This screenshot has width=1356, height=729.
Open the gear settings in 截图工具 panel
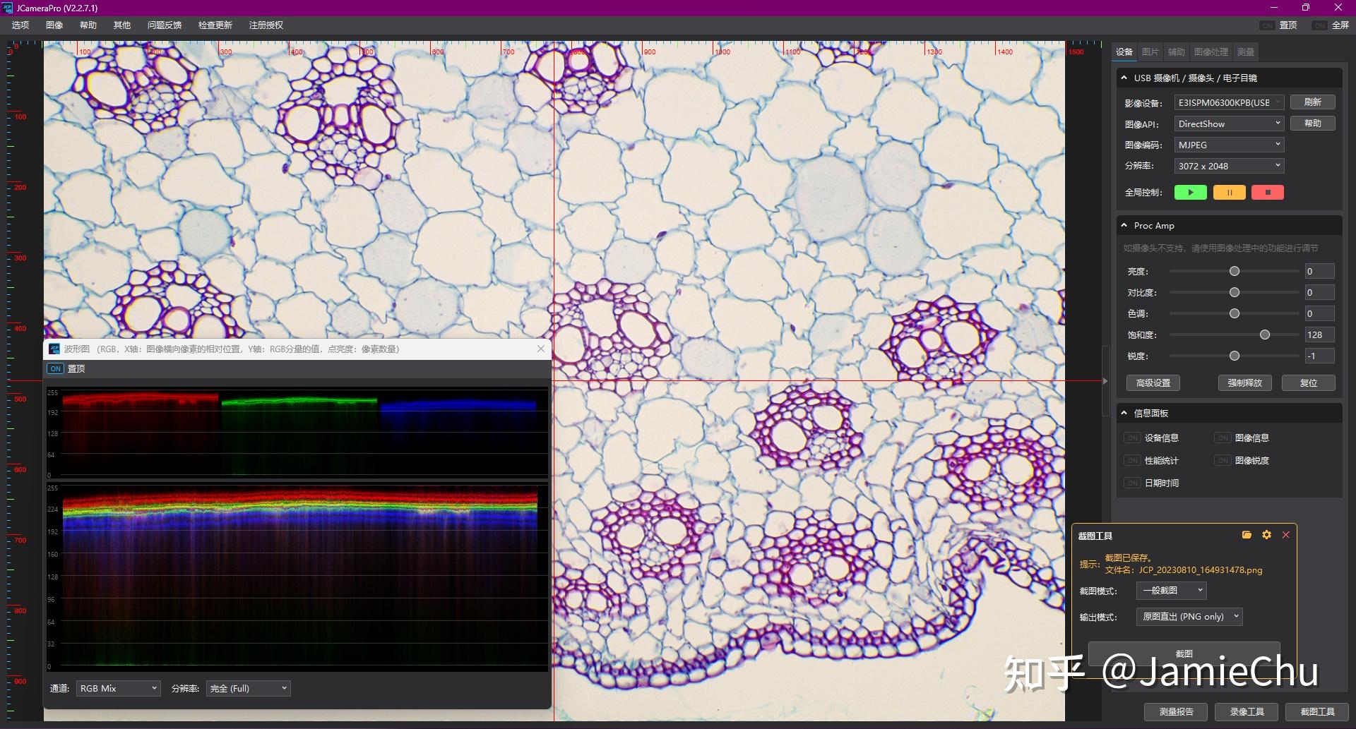point(1266,535)
